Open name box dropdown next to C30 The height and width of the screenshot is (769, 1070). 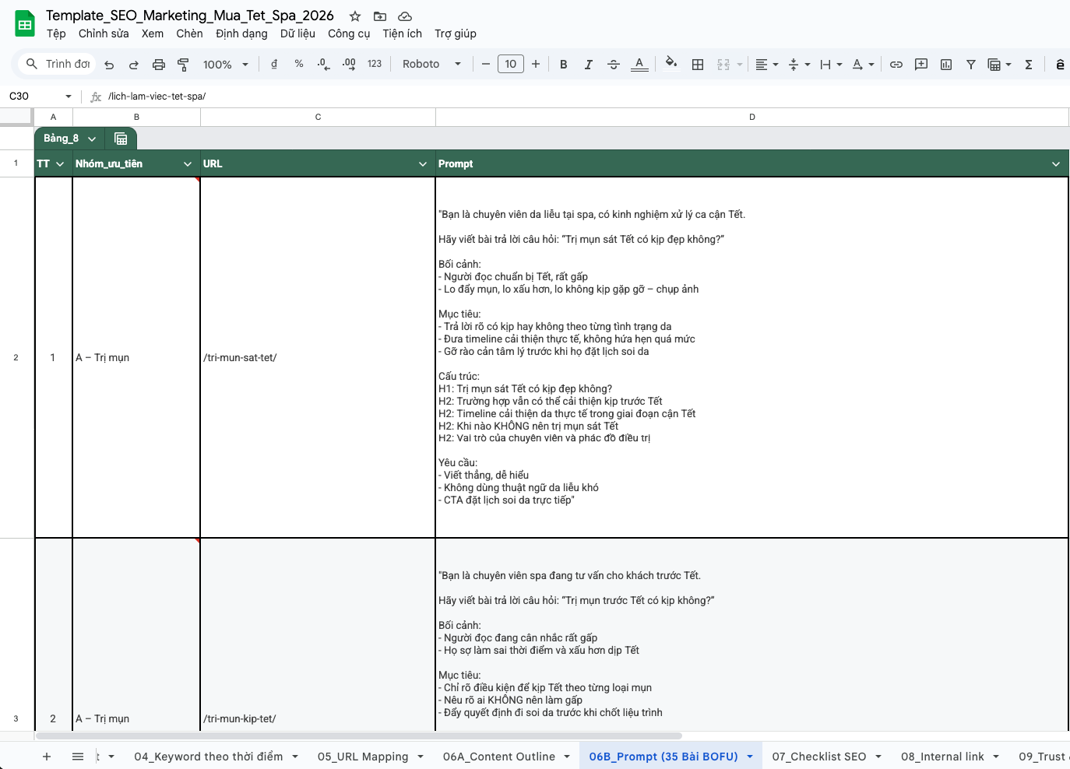pos(69,97)
